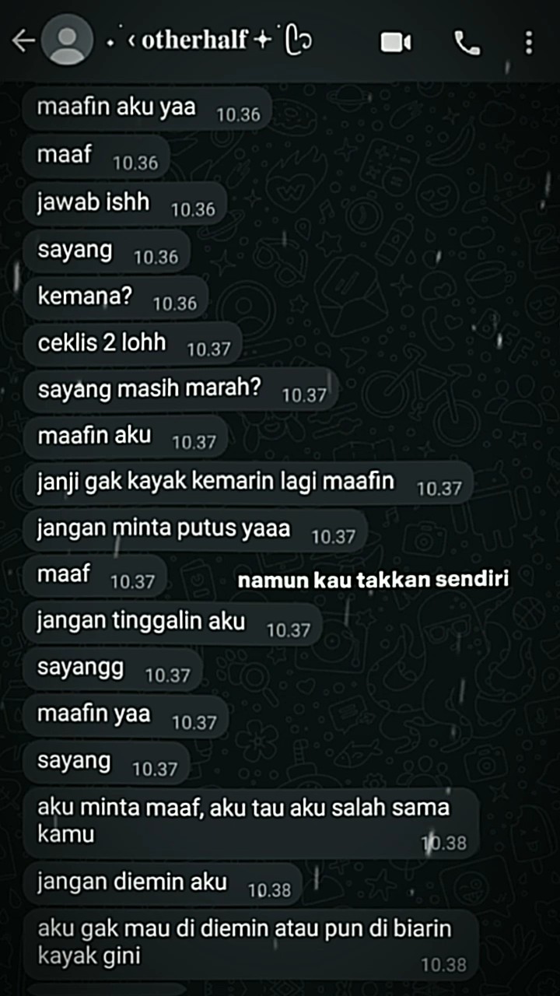Tap the "namun kau takkan sendiri" caption text

tap(373, 580)
